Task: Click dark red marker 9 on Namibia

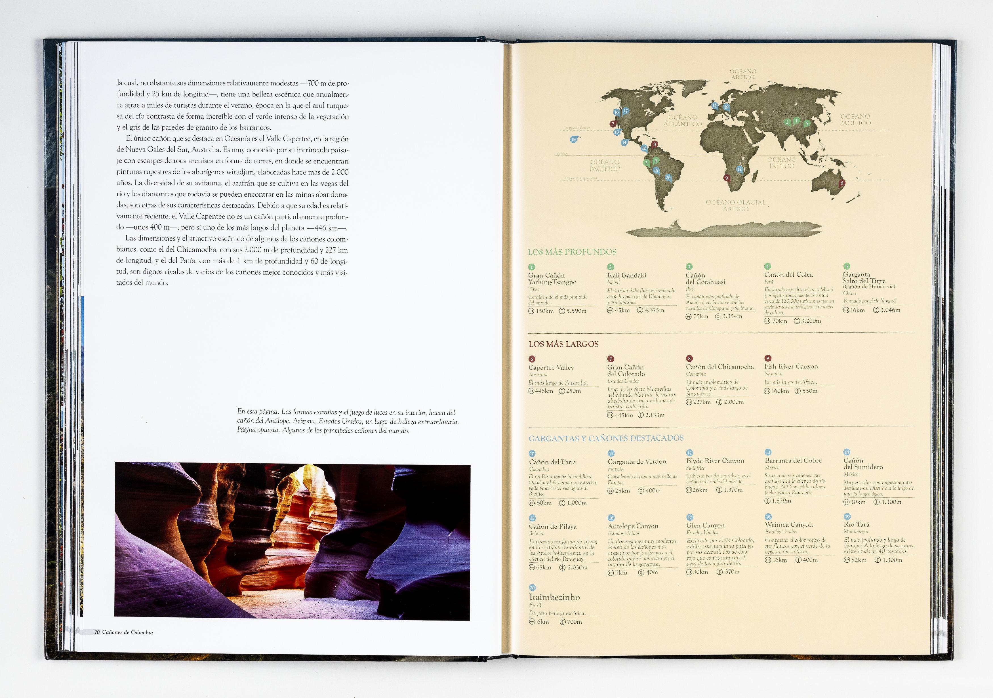Action: [x=727, y=178]
